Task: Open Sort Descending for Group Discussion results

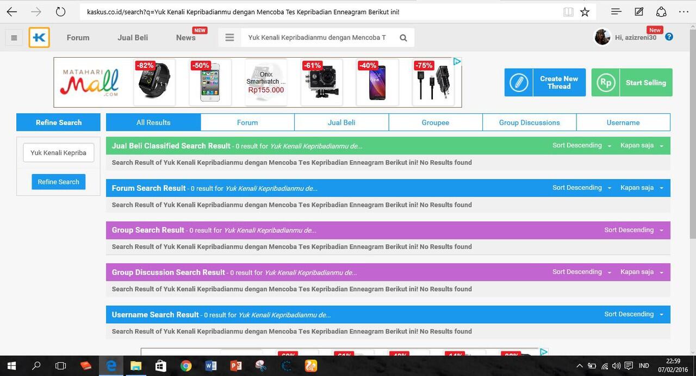Action: point(582,272)
